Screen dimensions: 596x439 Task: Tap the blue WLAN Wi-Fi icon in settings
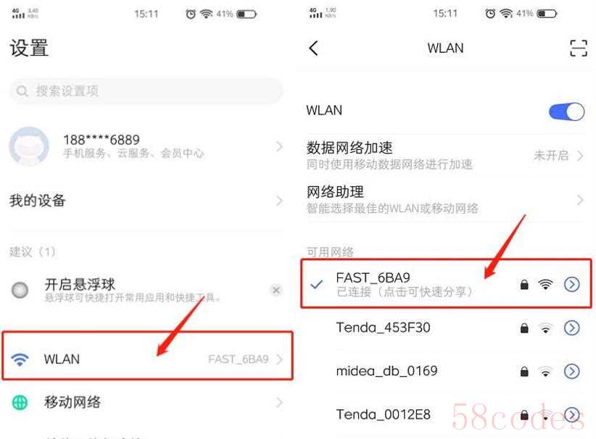point(20,359)
